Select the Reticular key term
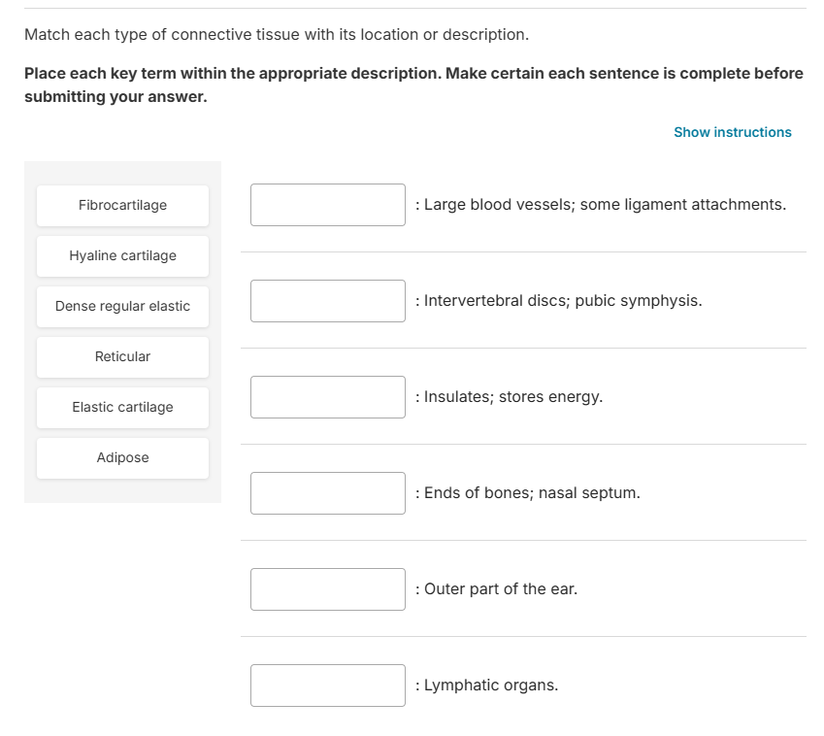The image size is (824, 736). point(122,356)
